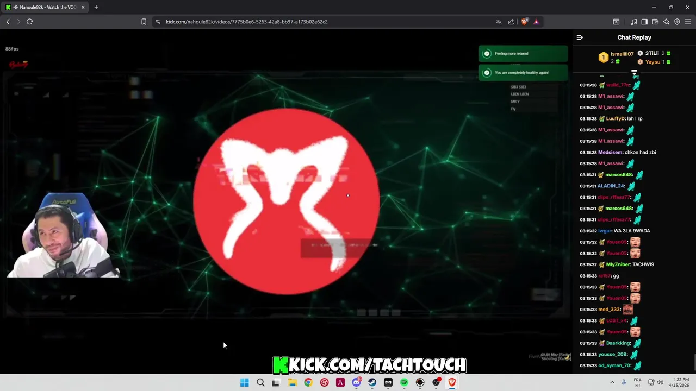Screen dimensions: 696x391
Task: Click username Medsisem in chat
Action: [x=611, y=152]
